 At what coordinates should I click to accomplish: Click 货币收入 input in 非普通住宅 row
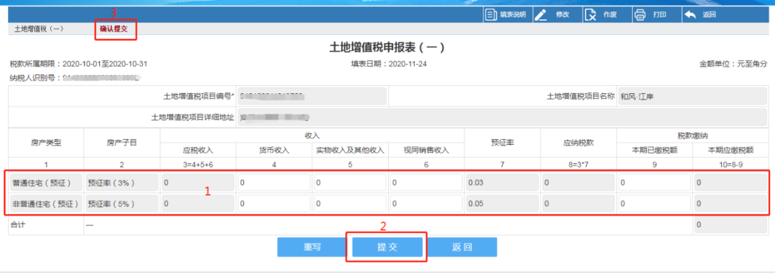274,203
